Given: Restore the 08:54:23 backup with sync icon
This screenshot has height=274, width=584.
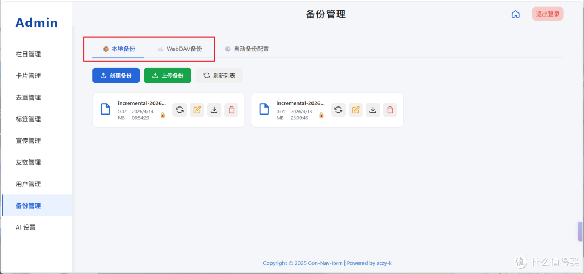Looking at the screenshot, I should 180,110.
